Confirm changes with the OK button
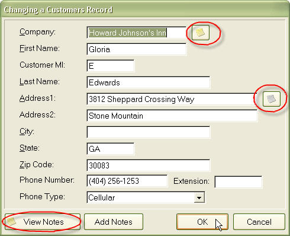 [202, 222]
